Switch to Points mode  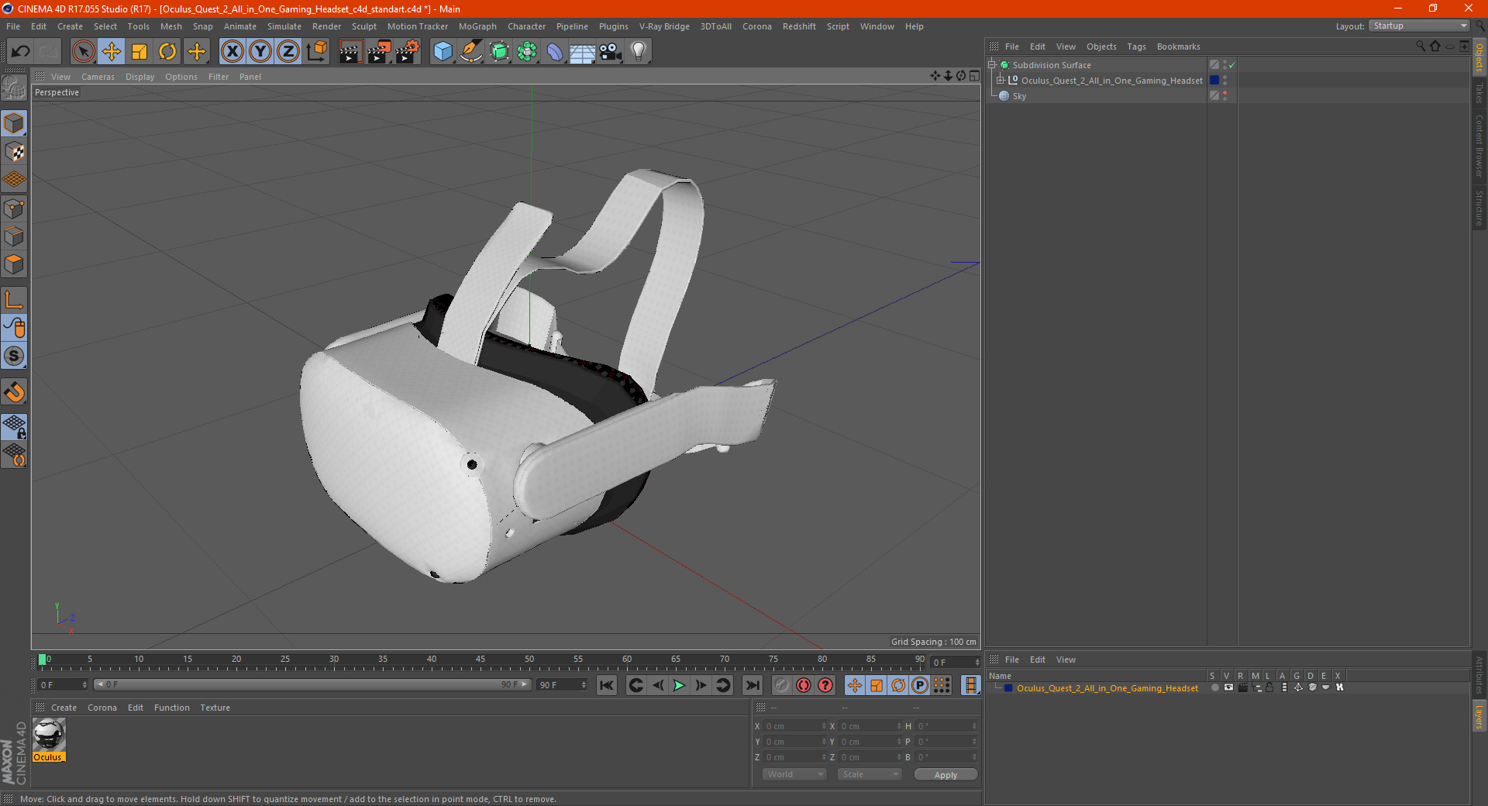(14, 208)
